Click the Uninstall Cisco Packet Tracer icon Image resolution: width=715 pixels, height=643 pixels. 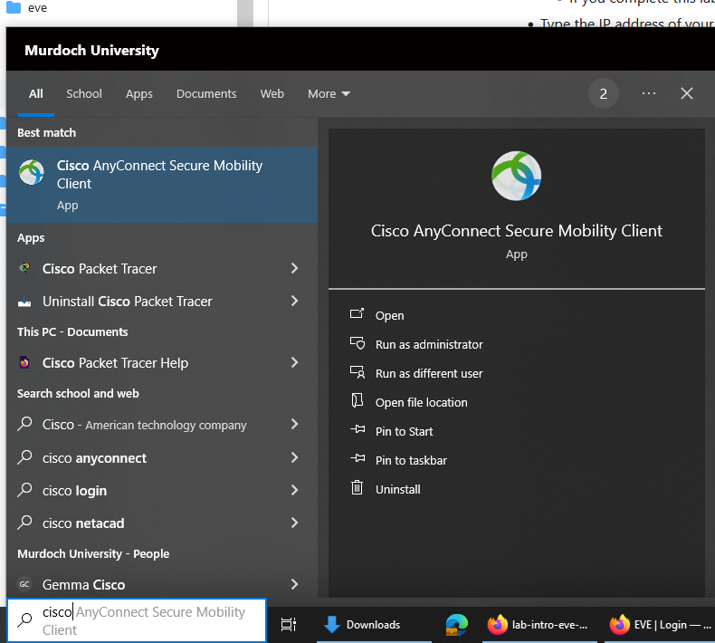[x=24, y=302]
